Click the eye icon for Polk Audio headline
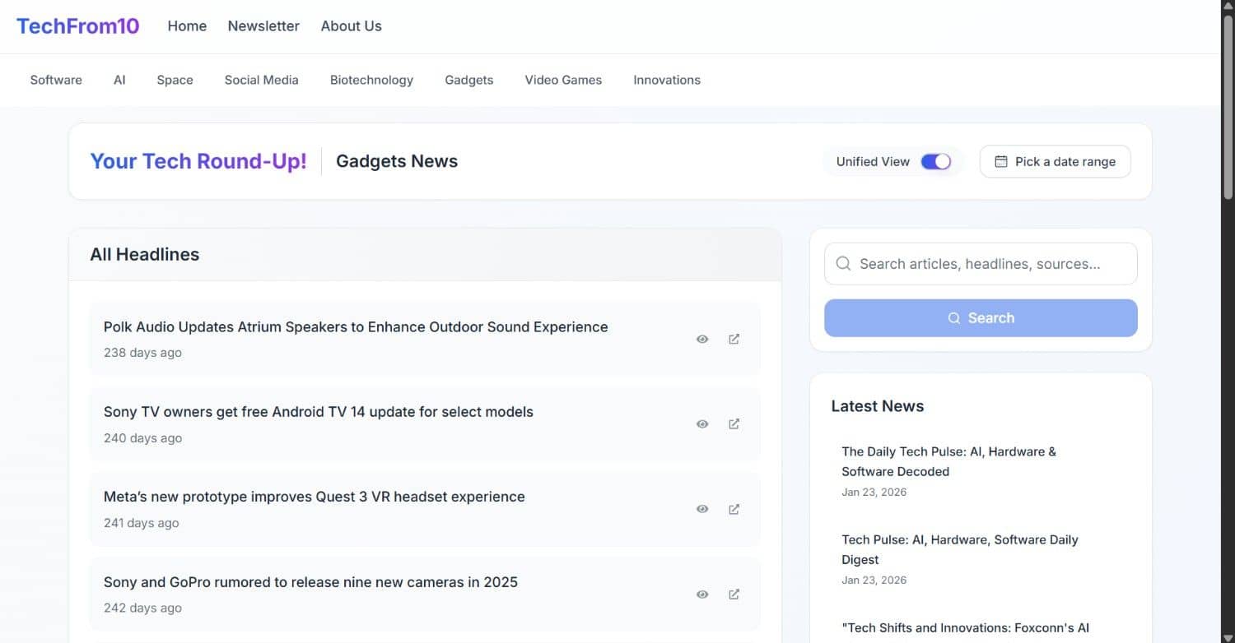Screen dimensions: 1235x643 (702, 339)
